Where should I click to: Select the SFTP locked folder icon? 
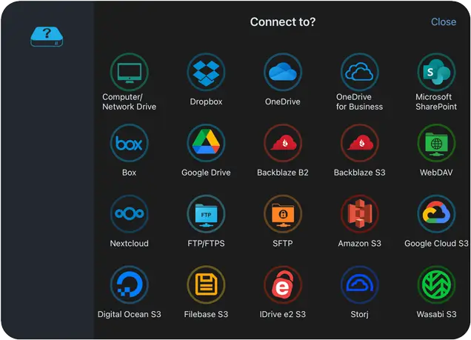point(283,214)
